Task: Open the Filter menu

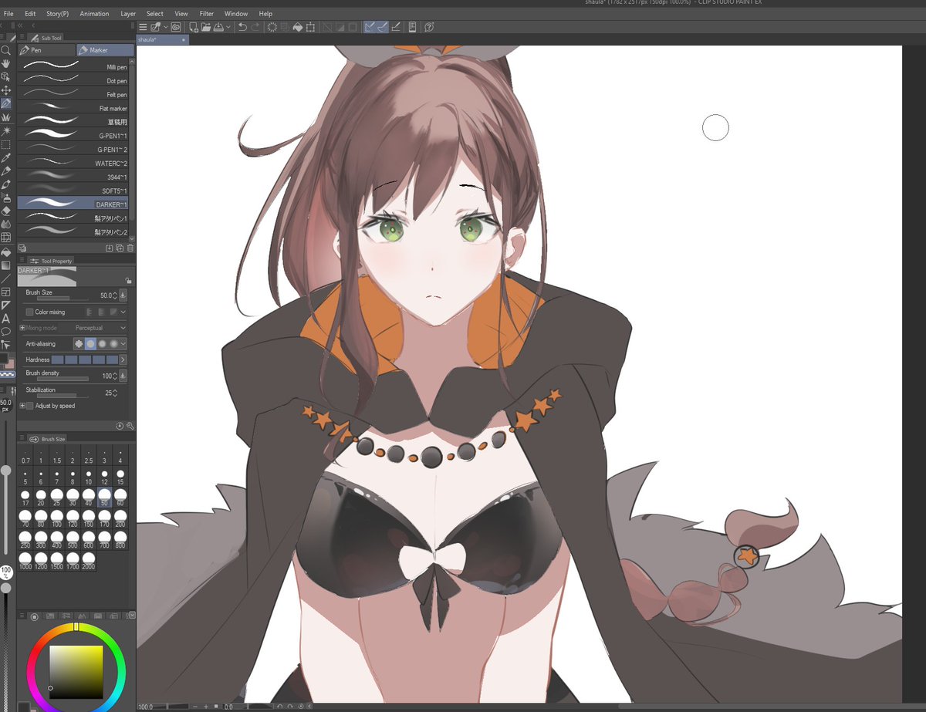Action: click(x=207, y=14)
